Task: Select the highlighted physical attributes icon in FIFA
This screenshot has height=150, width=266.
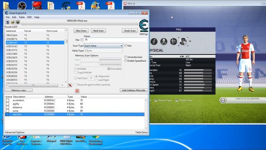Action: tap(183, 41)
